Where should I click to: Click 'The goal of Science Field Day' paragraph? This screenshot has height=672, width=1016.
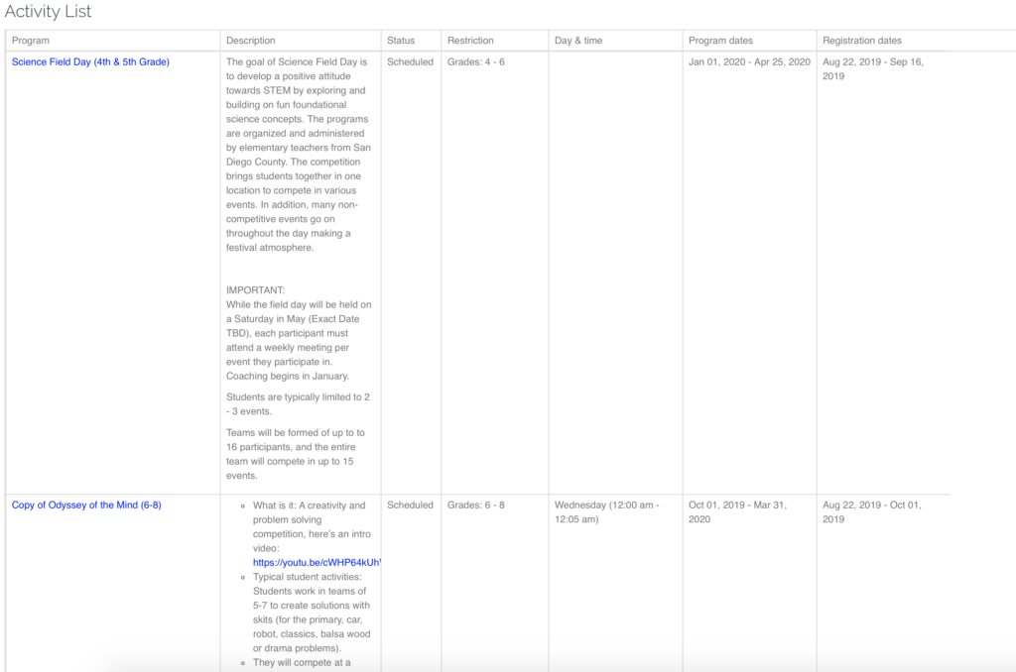[x=298, y=155]
